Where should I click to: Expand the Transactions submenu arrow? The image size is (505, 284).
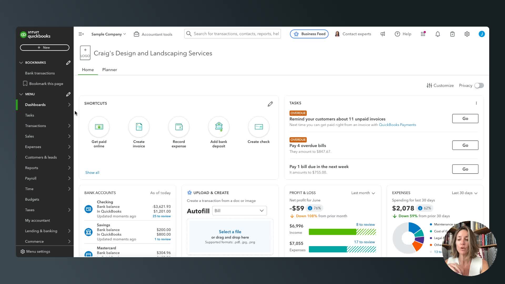pyautogui.click(x=69, y=126)
